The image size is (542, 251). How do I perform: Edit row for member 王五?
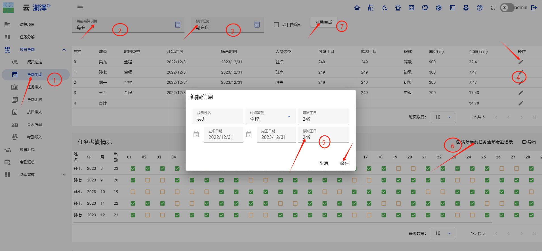tap(521, 93)
